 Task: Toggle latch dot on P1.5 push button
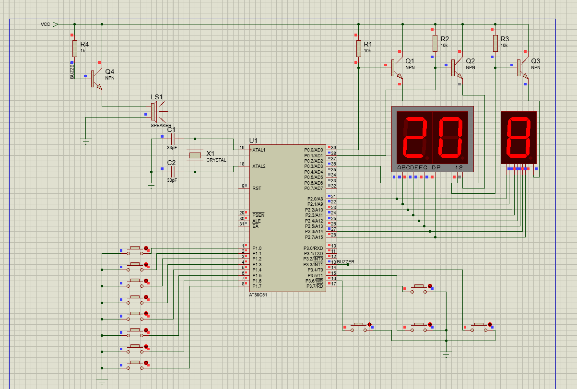(146, 330)
